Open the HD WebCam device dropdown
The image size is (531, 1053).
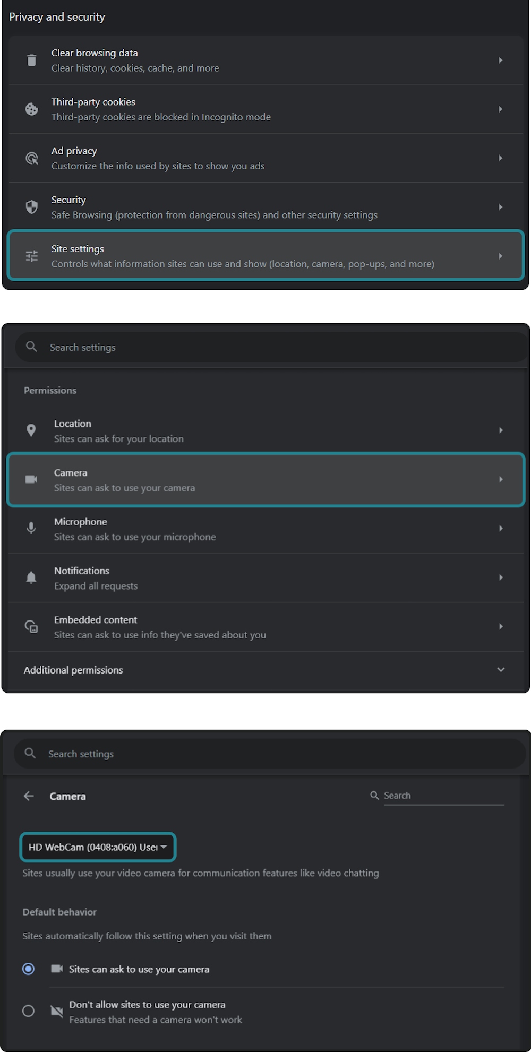98,847
